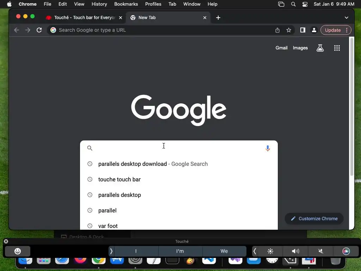Choose "parallel" search suggestion
Image resolution: width=361 pixels, height=271 pixels.
[179, 210]
